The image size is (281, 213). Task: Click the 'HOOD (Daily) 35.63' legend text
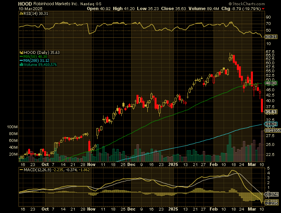42,53
